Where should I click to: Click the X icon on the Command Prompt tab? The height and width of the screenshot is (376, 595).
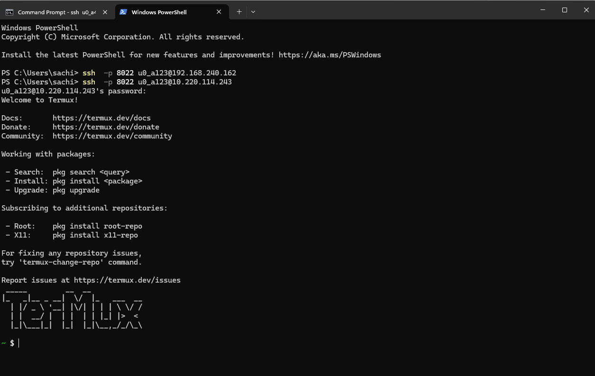(x=105, y=12)
